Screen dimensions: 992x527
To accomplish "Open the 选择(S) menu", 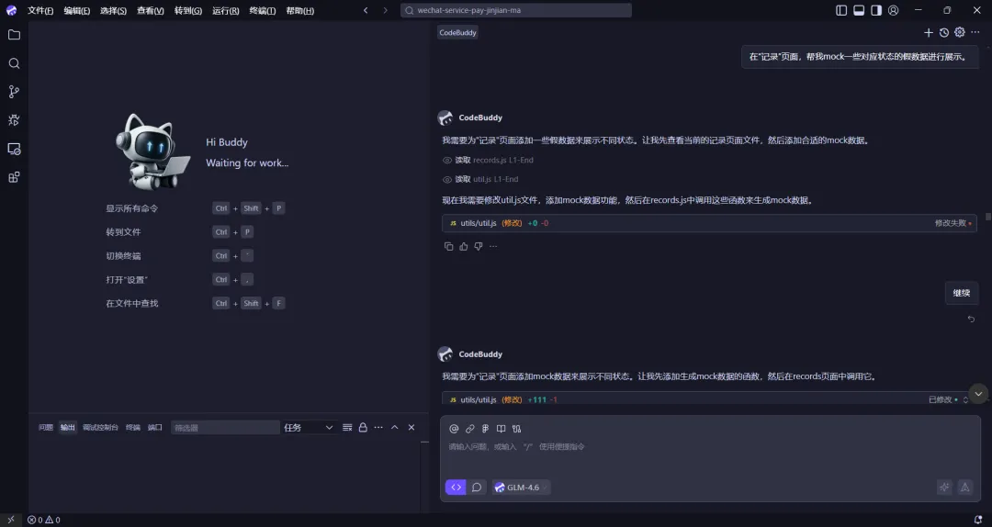I will 113,11.
